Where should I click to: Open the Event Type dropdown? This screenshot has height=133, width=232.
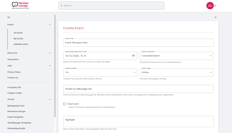176,72
